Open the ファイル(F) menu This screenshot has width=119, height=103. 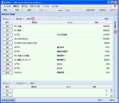[7, 6]
